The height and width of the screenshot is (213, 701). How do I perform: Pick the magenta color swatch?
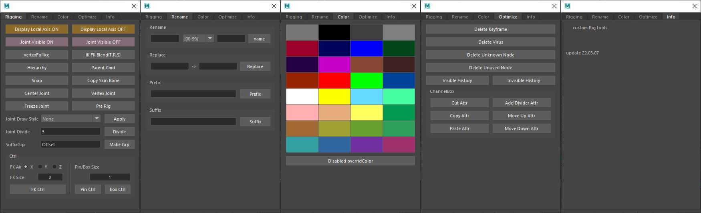pyautogui.click(x=334, y=64)
